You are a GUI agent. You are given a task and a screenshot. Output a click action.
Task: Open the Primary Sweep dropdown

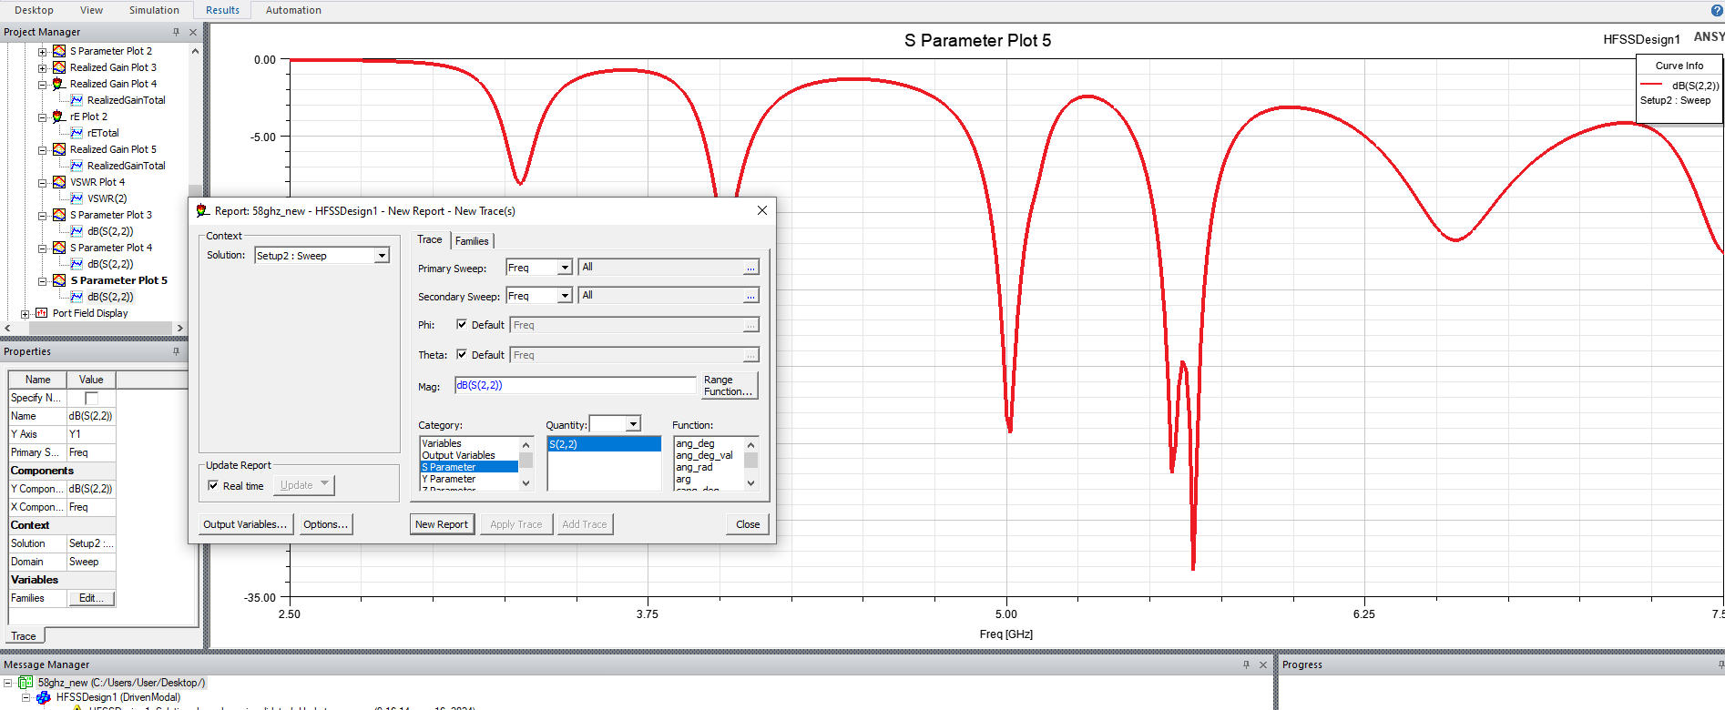[x=565, y=268]
